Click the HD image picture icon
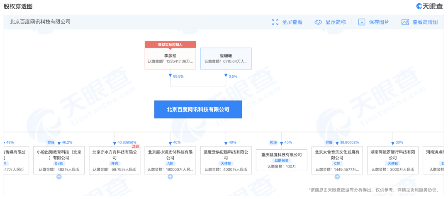Image resolution: width=448 pixels, height=199 pixels. click(405, 22)
